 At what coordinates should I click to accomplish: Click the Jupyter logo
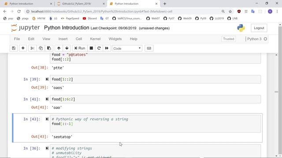[25, 28]
